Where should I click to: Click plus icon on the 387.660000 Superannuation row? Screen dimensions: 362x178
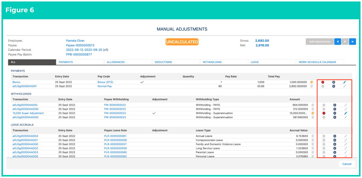tap(335, 117)
